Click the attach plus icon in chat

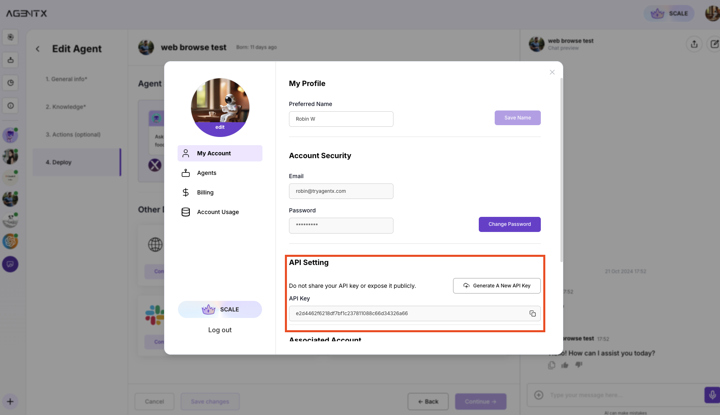pyautogui.click(x=539, y=395)
